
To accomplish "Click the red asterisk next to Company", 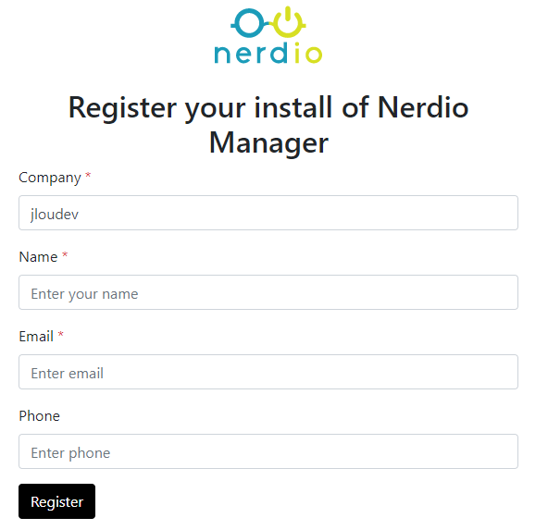I will 88,175.
